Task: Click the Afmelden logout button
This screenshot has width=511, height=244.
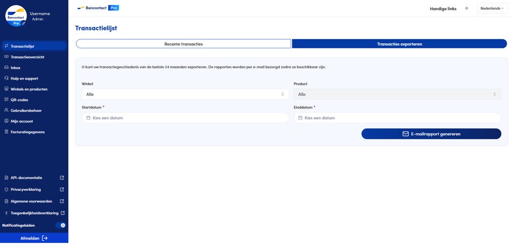Action: tap(34, 238)
